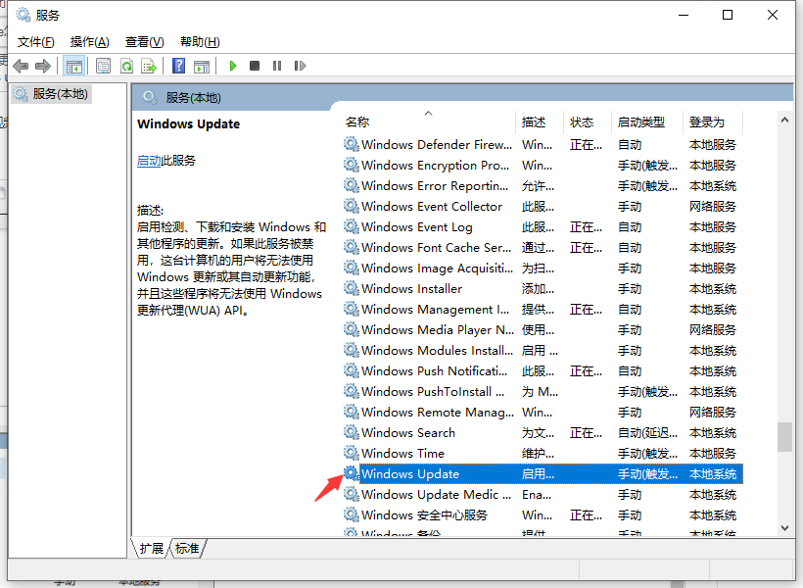Open the 操作(A) menu
This screenshot has height=588, width=803.
[x=90, y=41]
